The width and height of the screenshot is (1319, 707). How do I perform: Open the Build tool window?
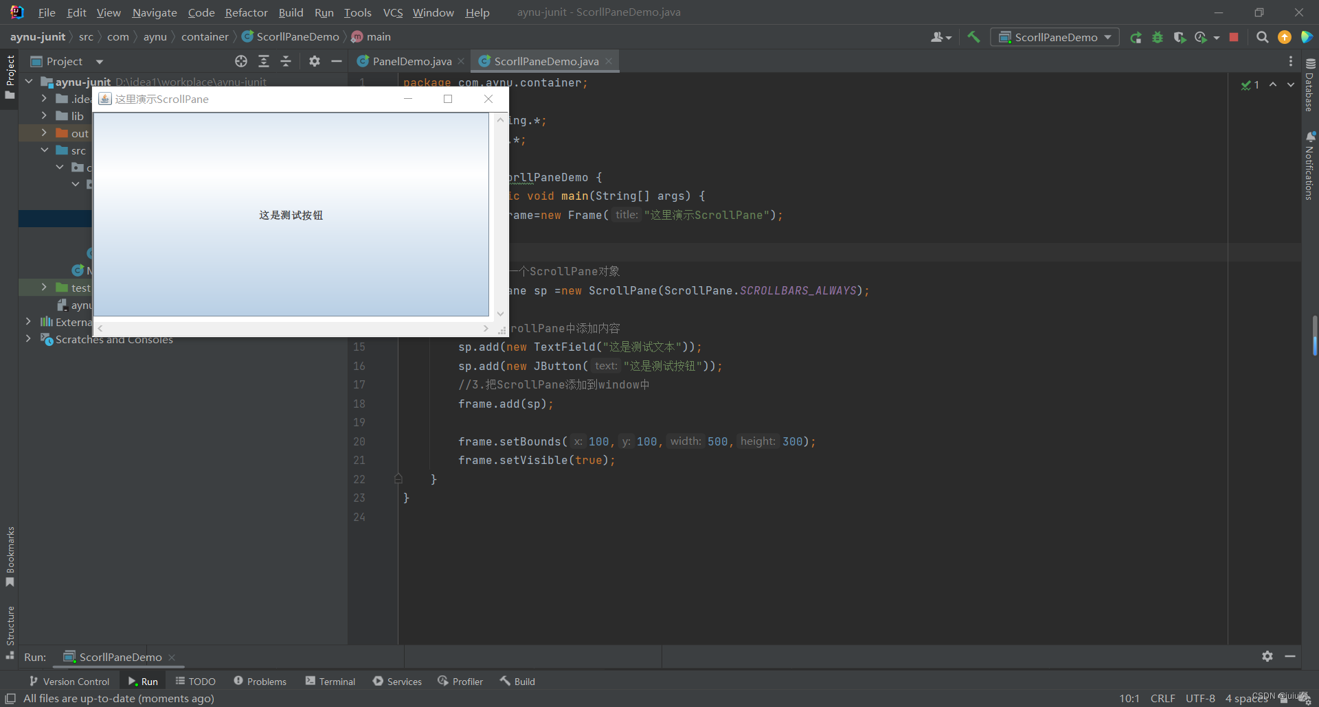[517, 681]
